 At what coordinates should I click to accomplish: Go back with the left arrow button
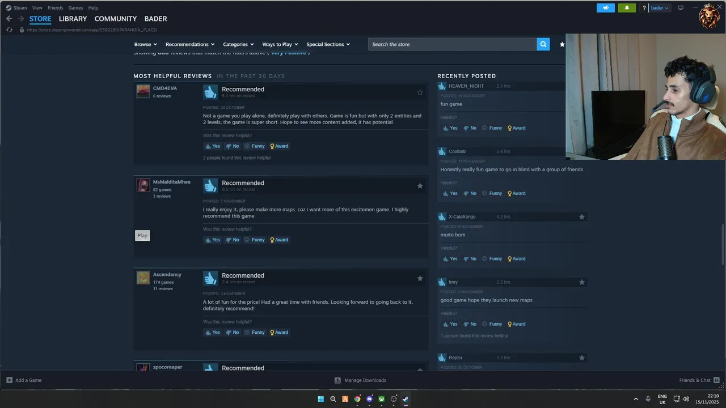(9, 19)
